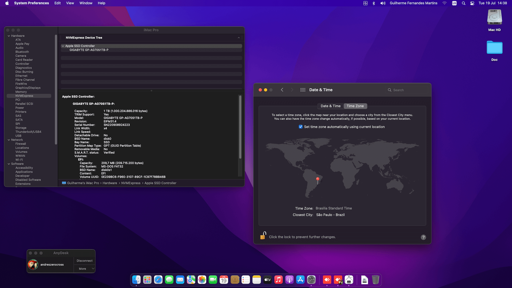Open Podcasts app in the Dock

[289, 280]
